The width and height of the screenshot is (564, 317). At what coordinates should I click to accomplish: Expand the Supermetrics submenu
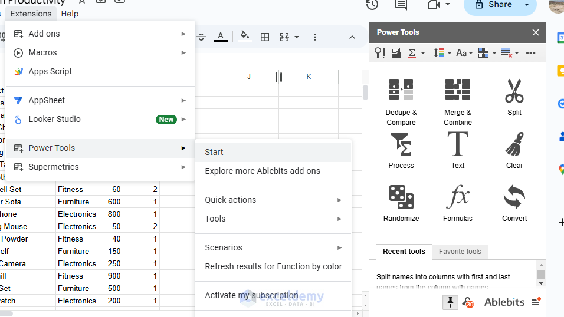[100, 167]
